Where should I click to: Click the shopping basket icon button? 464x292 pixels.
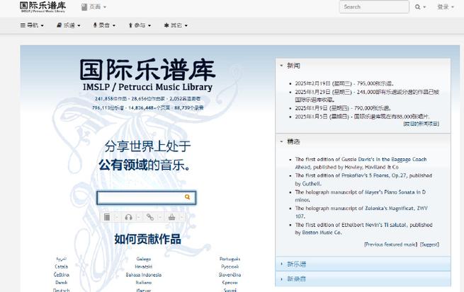[x=171, y=217]
